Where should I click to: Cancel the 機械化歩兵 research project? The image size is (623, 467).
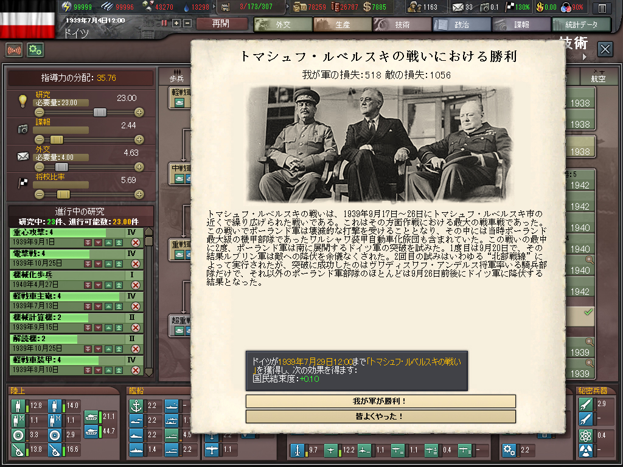[135, 284]
